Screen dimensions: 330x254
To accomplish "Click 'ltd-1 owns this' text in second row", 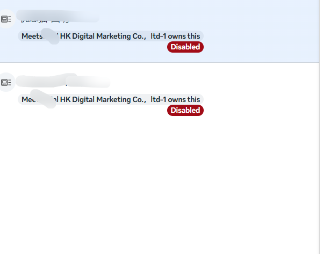I will point(175,99).
